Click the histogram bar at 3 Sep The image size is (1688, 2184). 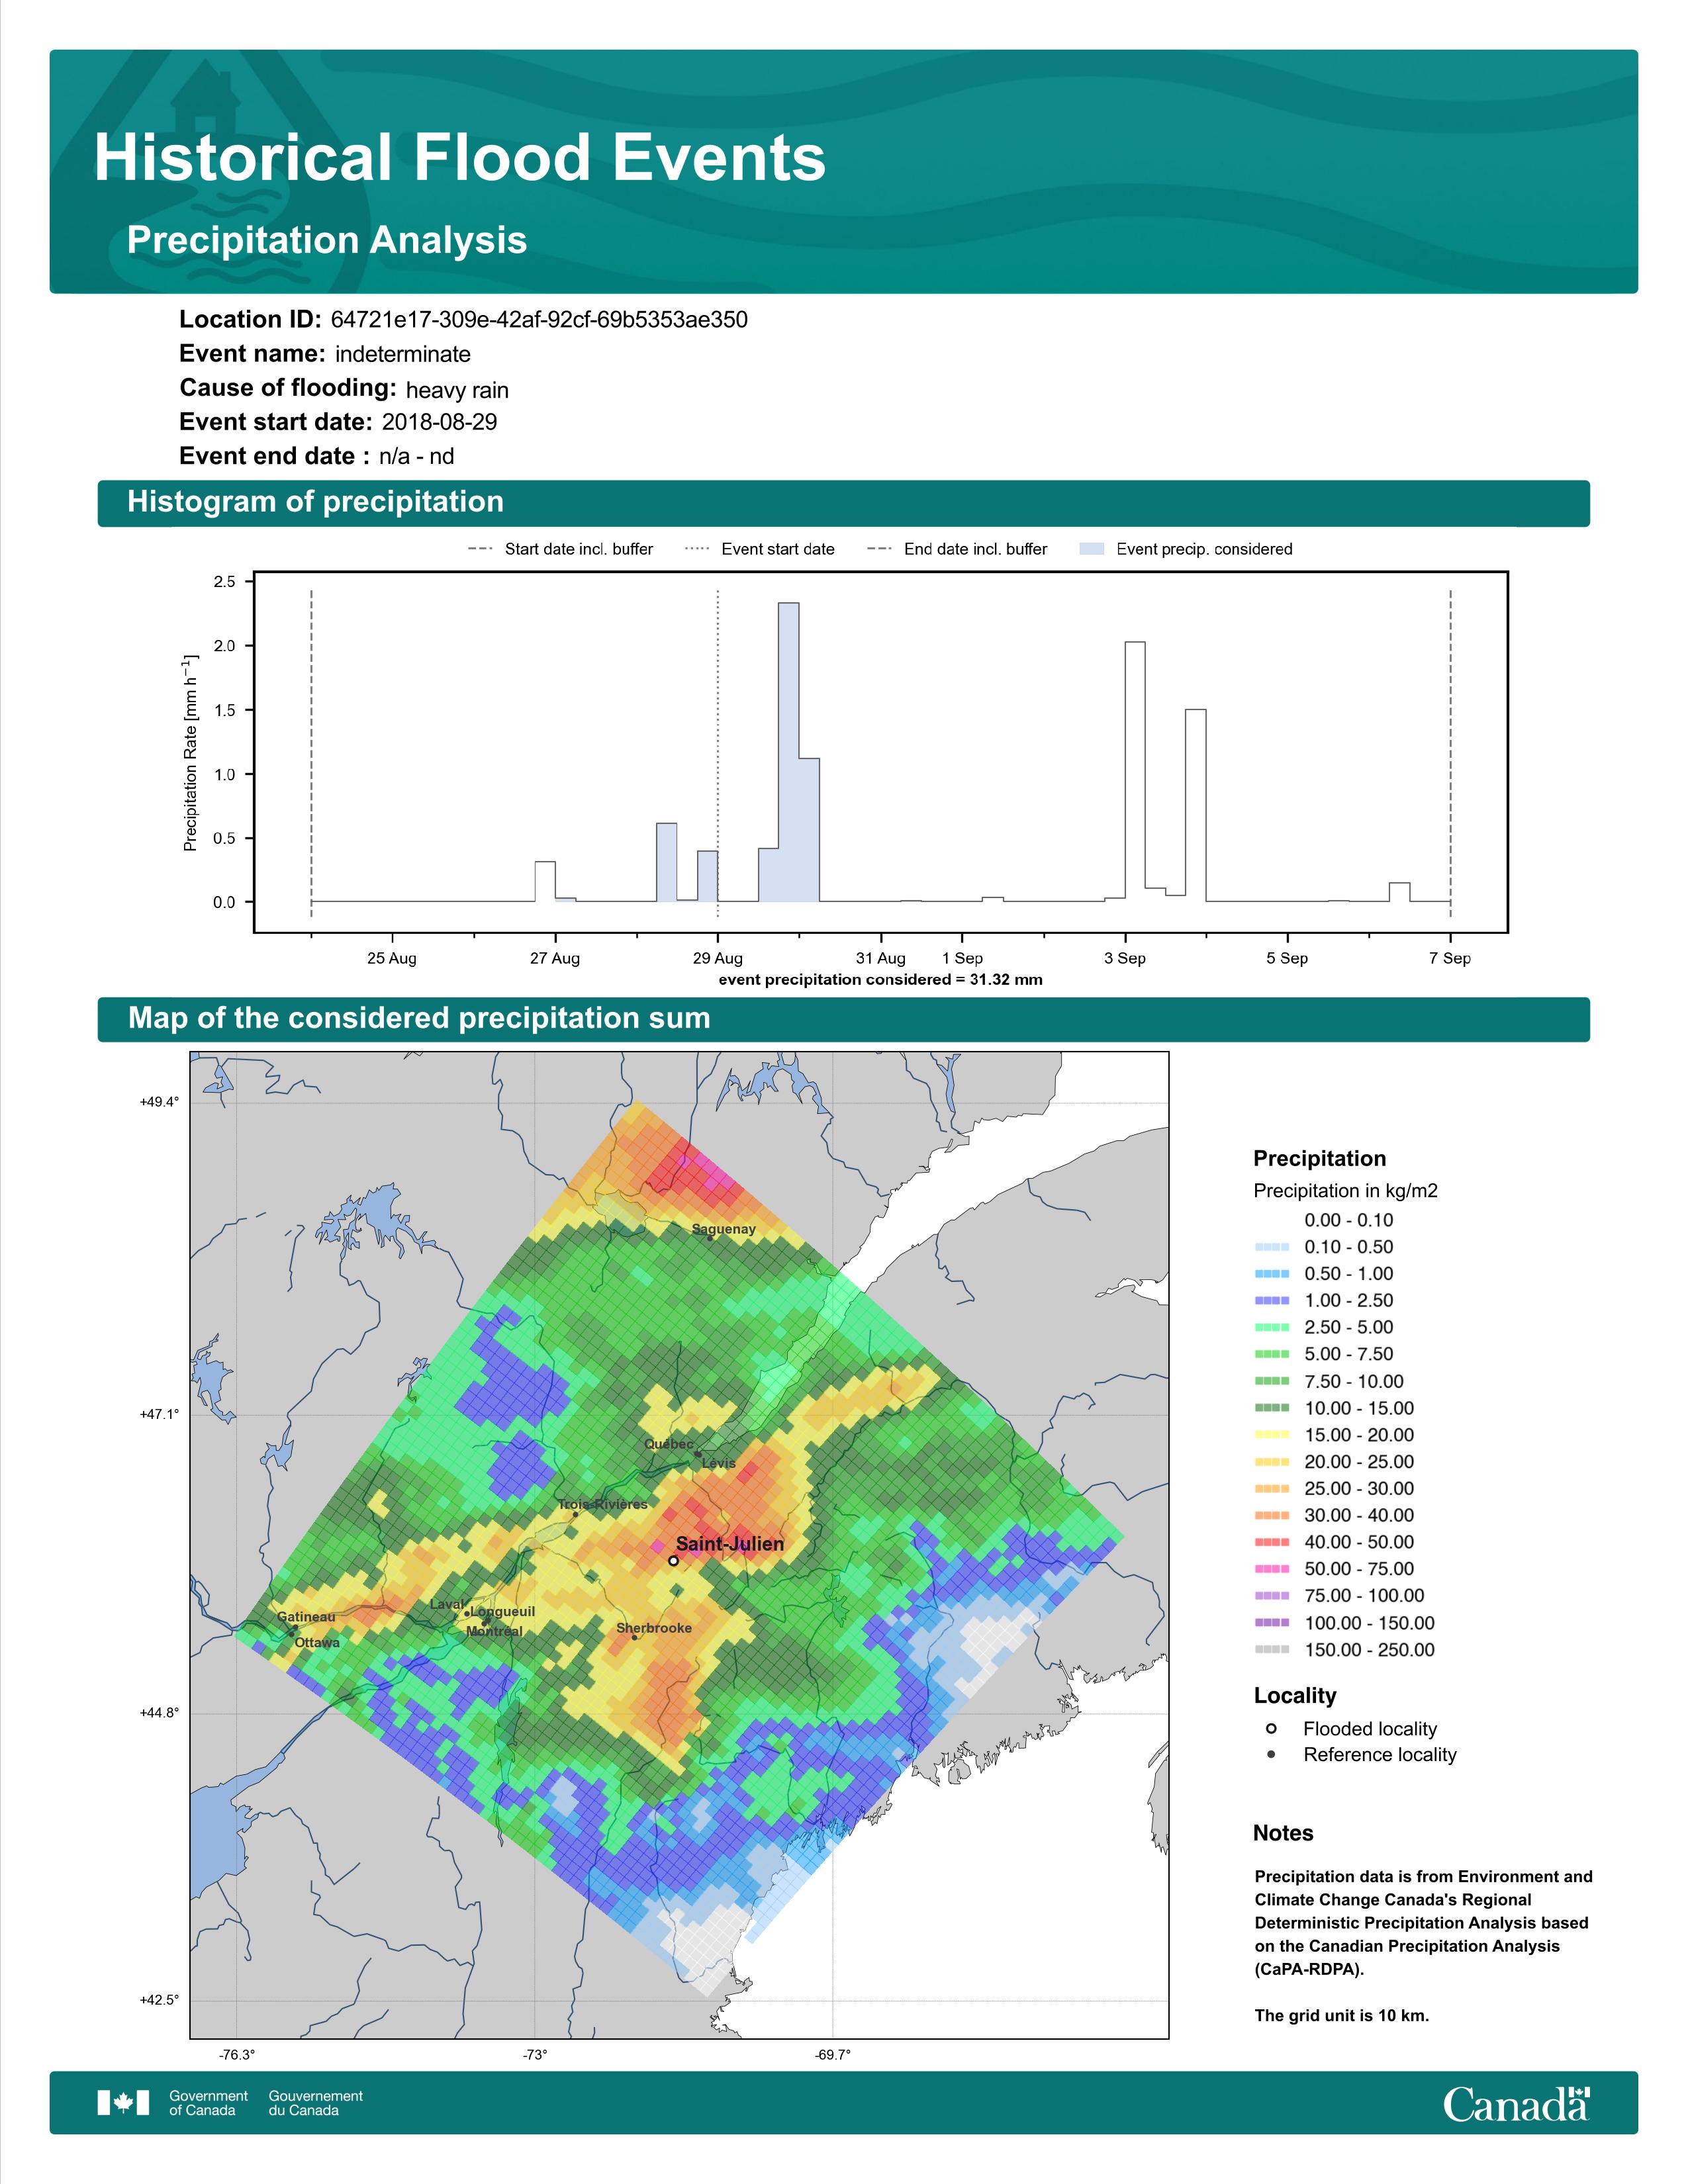[1135, 771]
